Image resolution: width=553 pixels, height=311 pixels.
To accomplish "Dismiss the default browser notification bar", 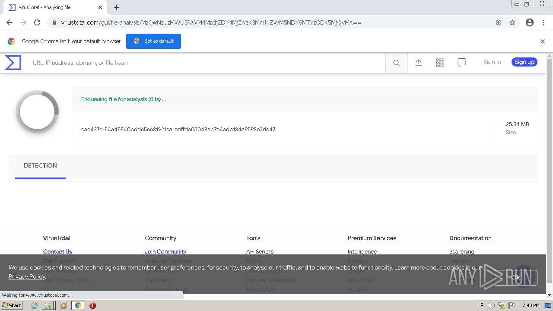I will point(543,41).
